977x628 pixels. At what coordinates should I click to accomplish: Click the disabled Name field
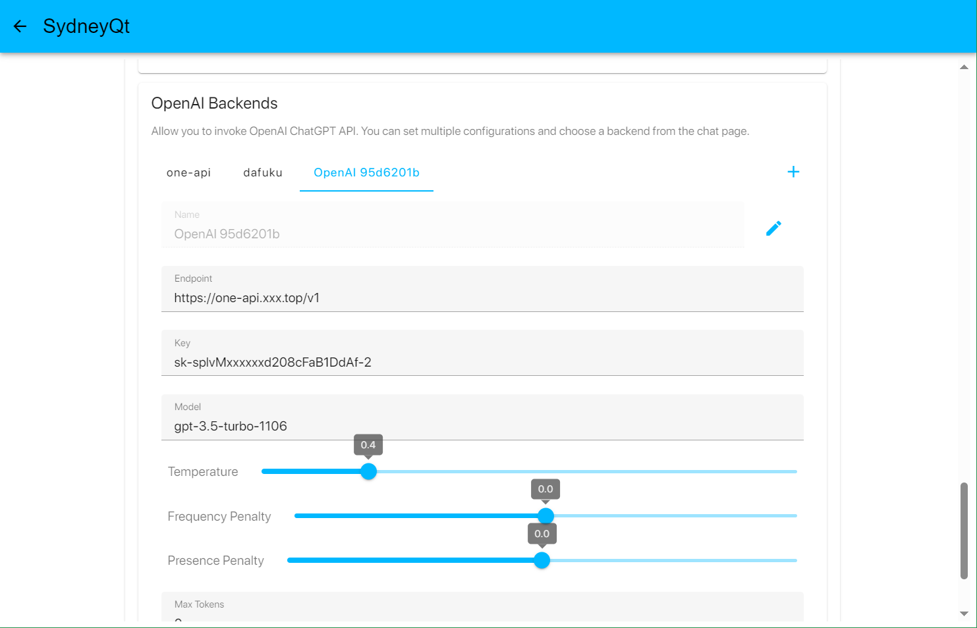click(x=452, y=234)
